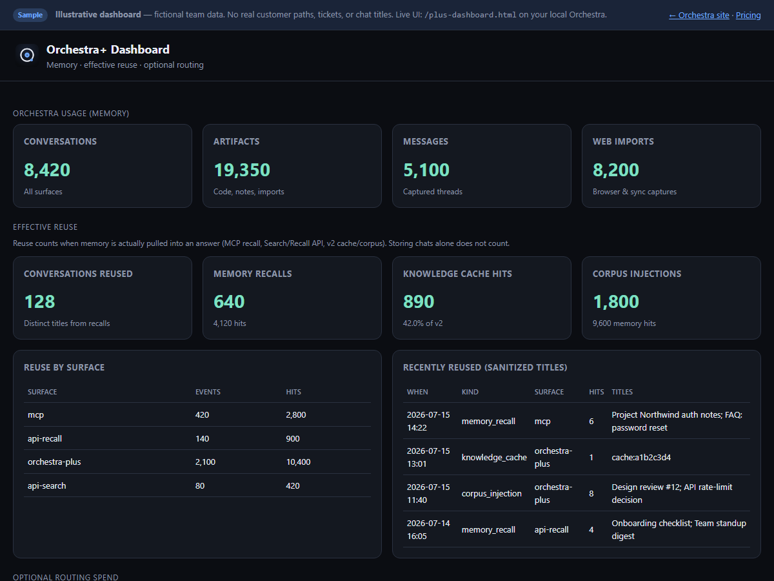The width and height of the screenshot is (774, 581).
Task: Click the /plus-dashboard.html path text
Action: [x=470, y=15]
